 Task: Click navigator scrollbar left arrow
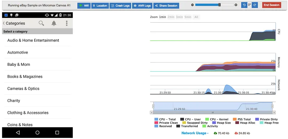(152, 112)
